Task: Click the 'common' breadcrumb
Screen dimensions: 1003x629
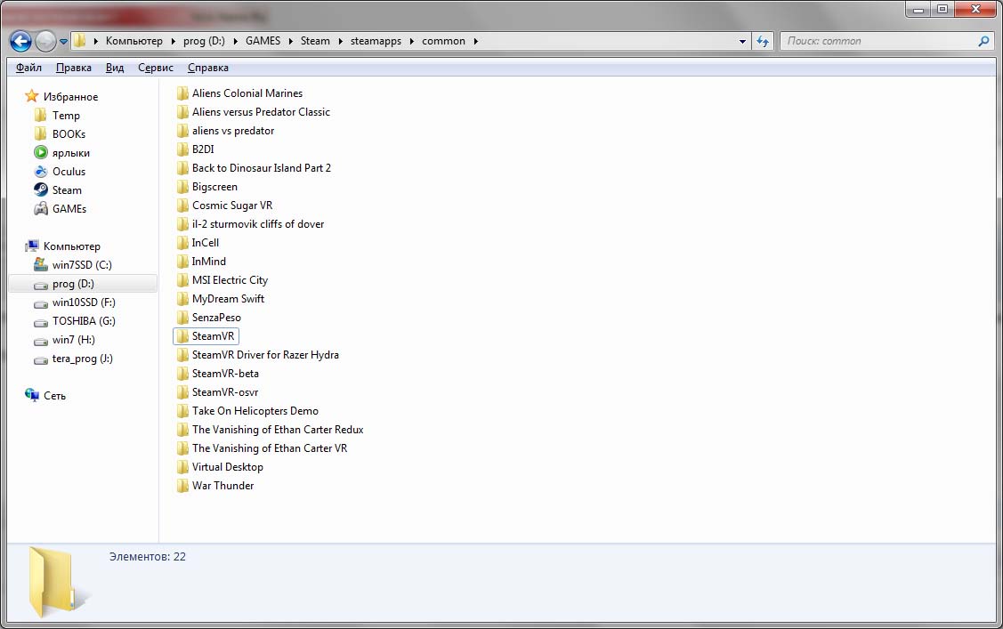Action: (x=443, y=41)
